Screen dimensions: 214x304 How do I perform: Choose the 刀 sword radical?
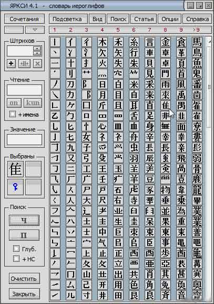(70, 84)
